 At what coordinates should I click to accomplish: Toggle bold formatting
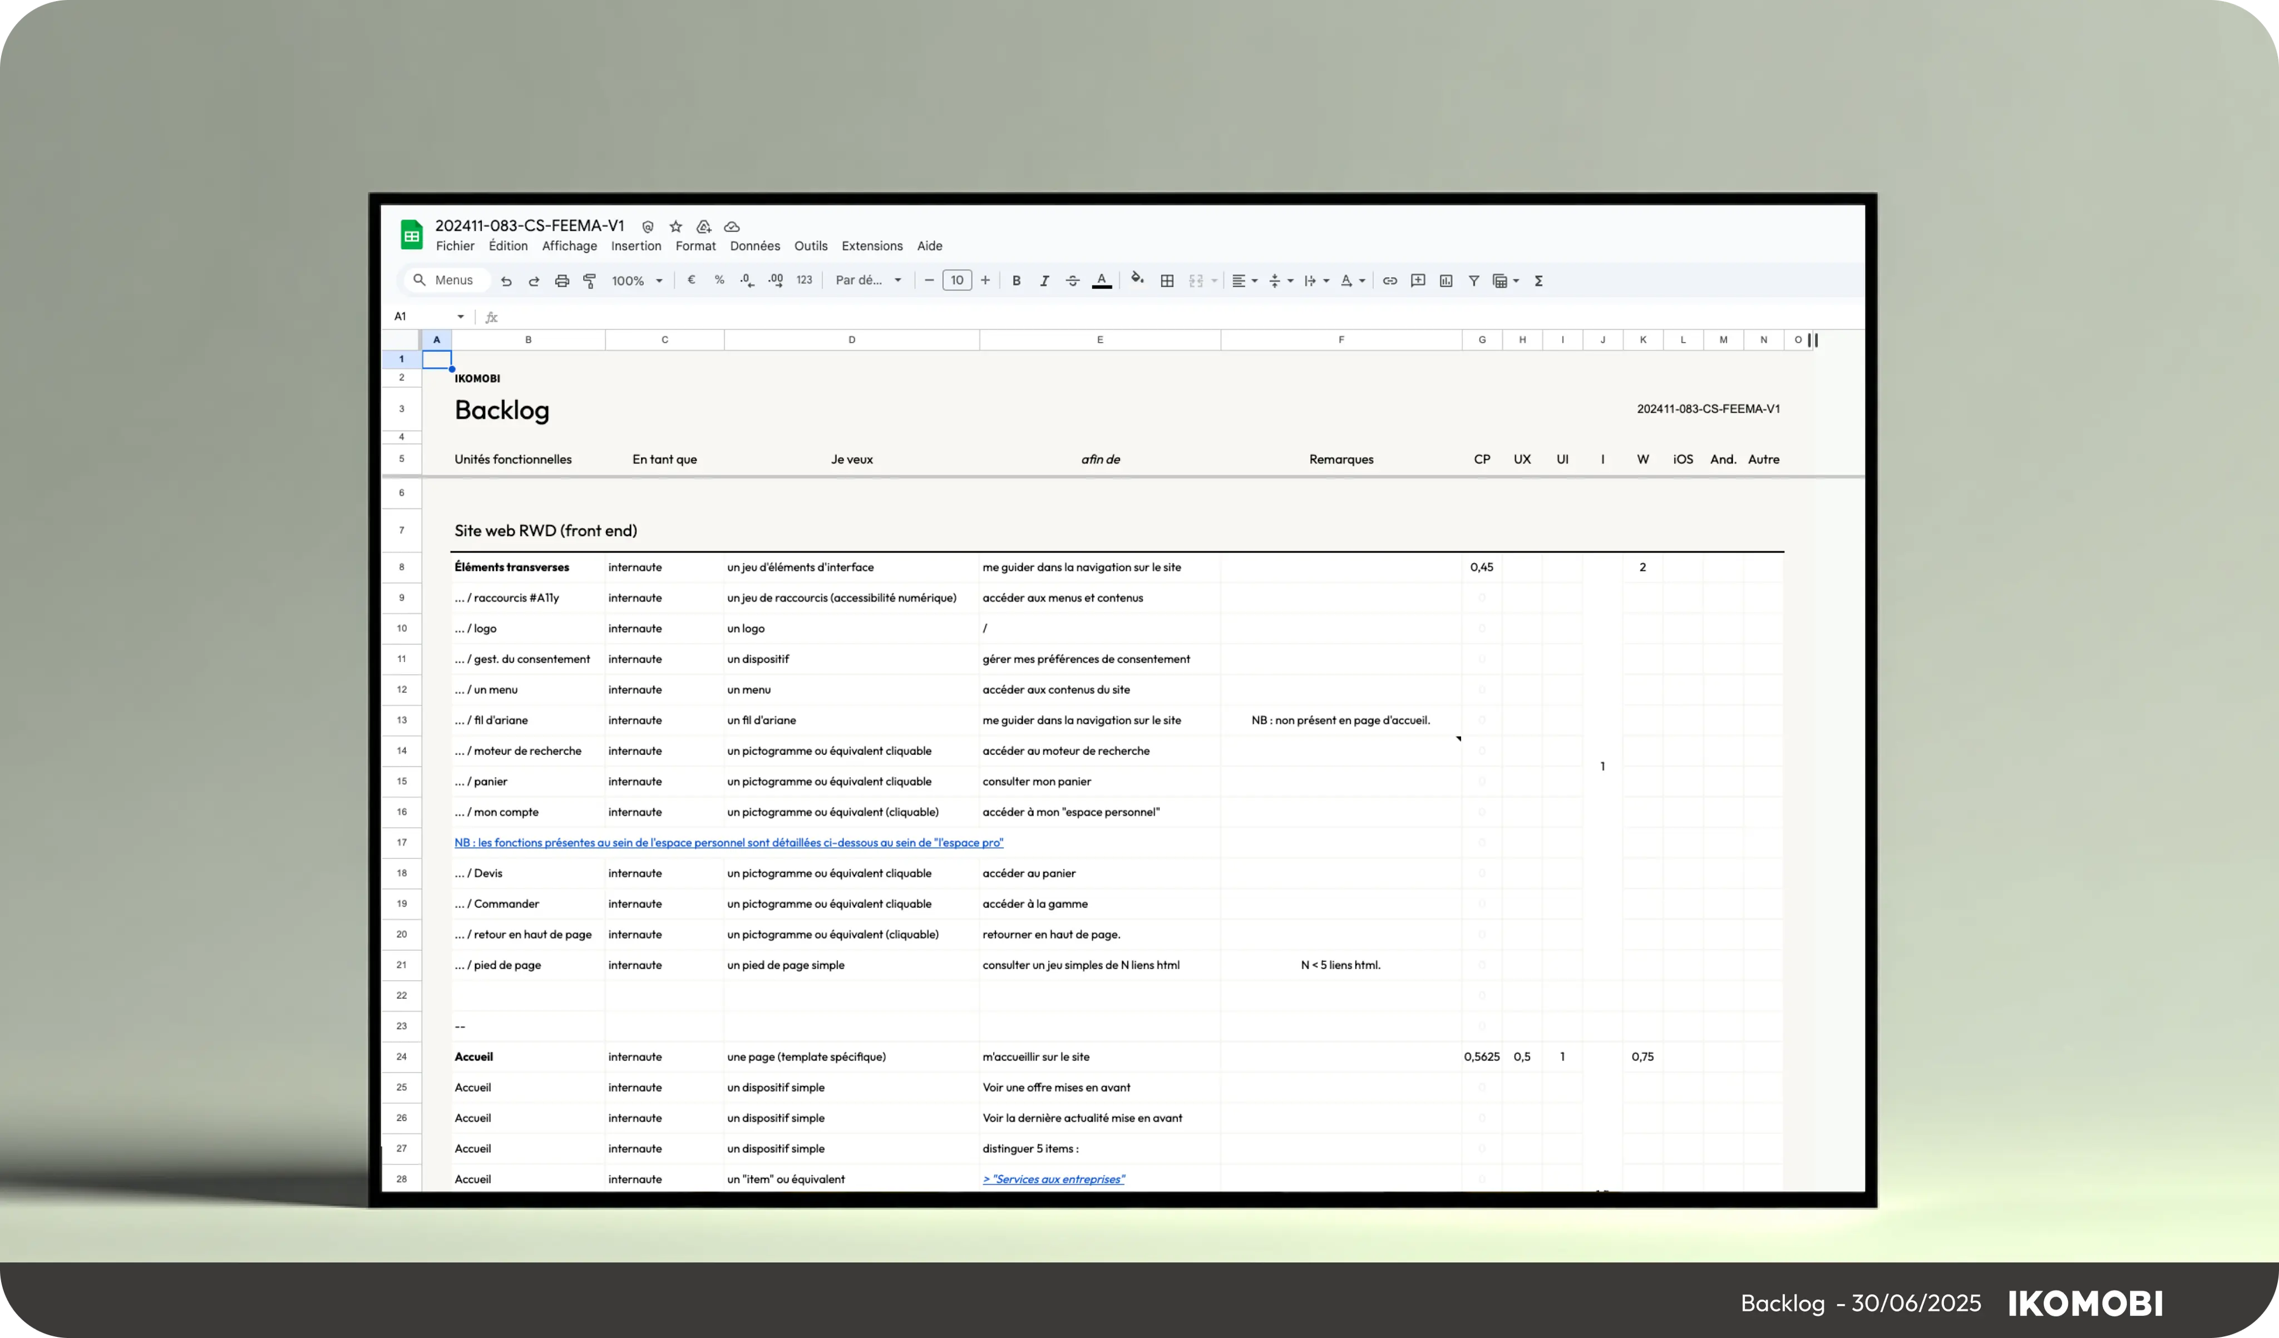pyautogui.click(x=1017, y=281)
